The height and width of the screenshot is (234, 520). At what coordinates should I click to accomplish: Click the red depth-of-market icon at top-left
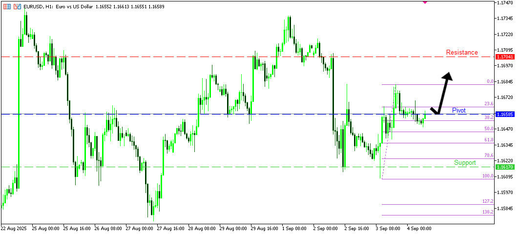coord(7,7)
